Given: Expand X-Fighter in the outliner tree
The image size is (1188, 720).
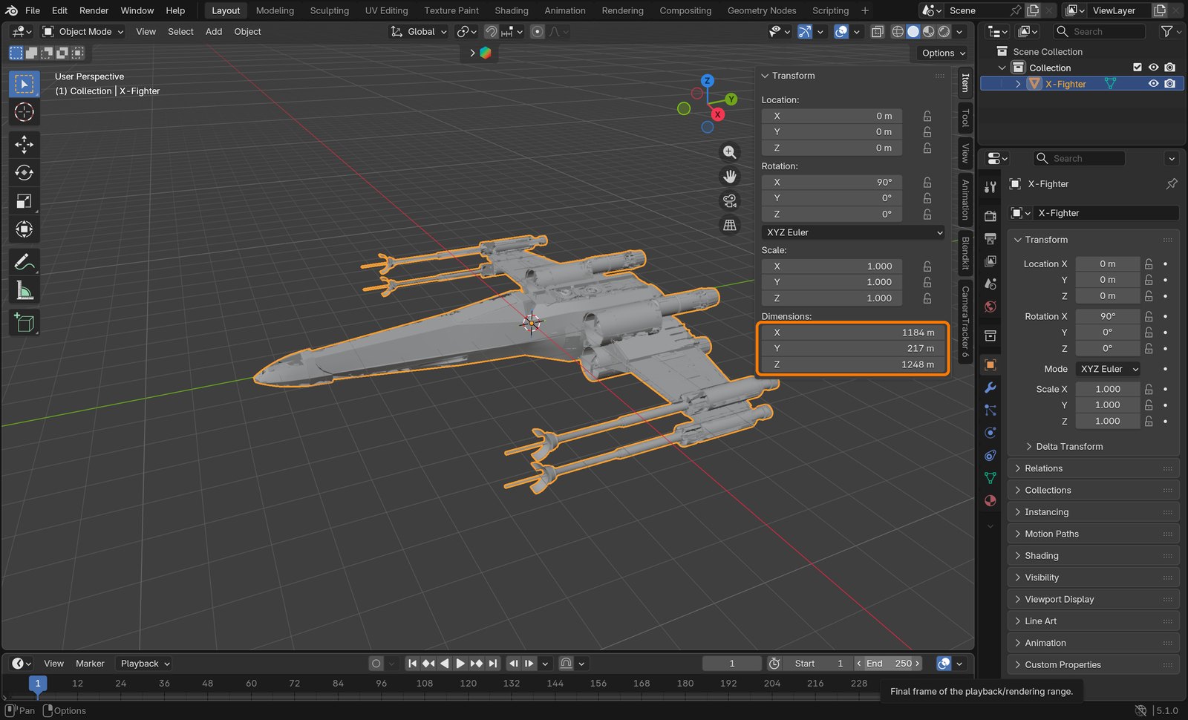Looking at the screenshot, I should (1018, 84).
